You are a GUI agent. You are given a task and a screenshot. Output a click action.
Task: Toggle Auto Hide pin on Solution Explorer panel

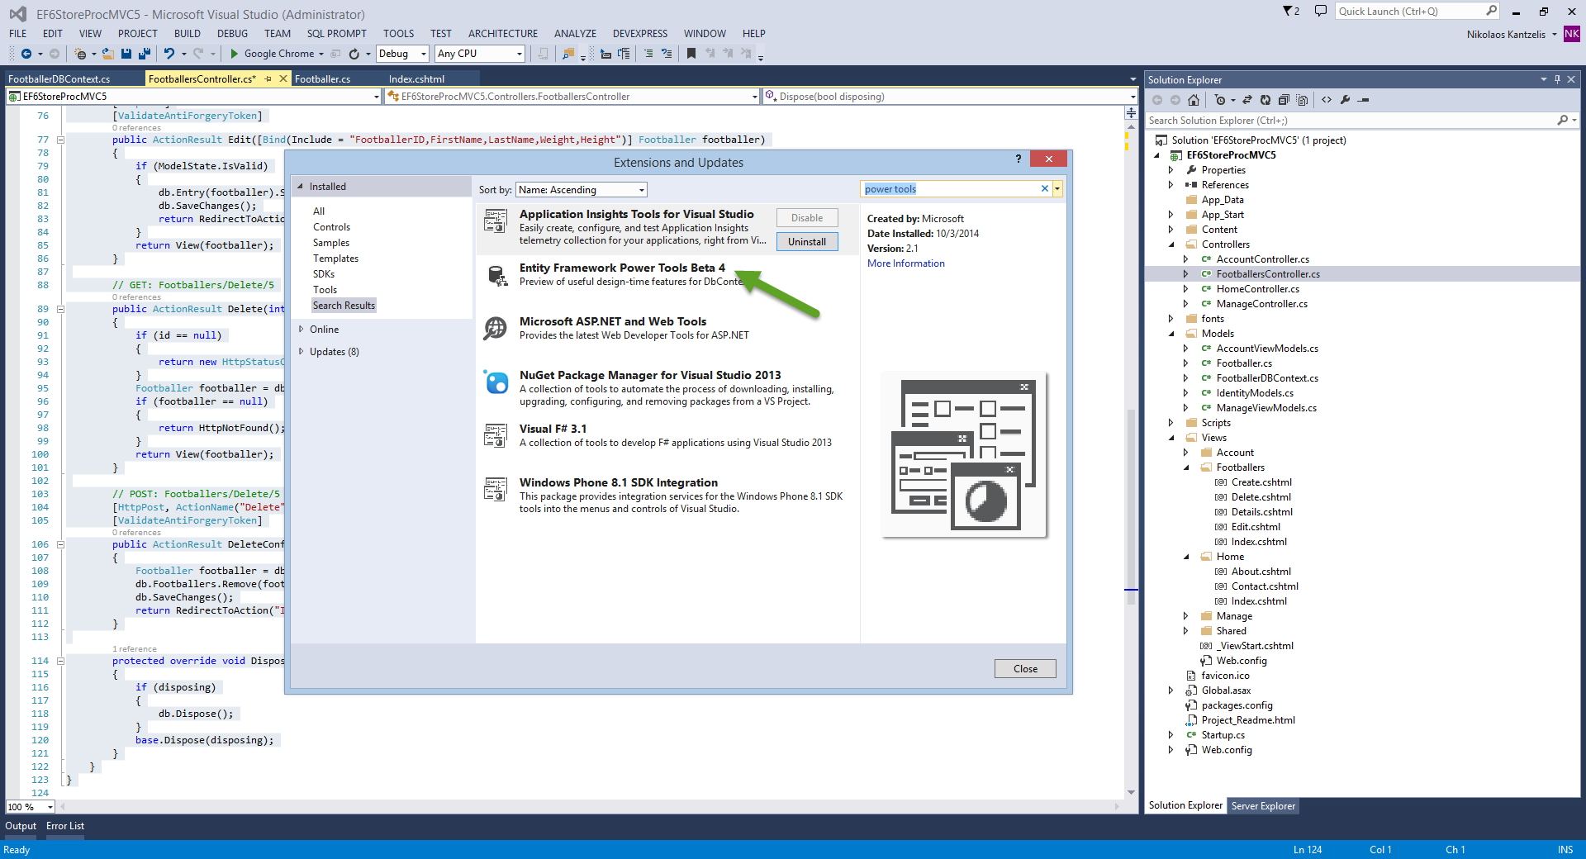(1557, 79)
